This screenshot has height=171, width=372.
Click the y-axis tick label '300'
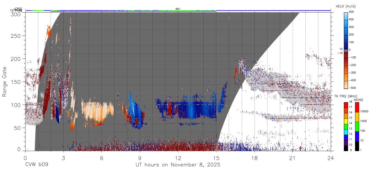(16, 14)
